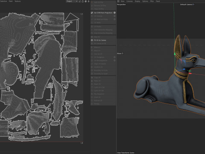Click green Y-axis arrow handle of gizmo
The width and height of the screenshot is (205, 154).
175,54
